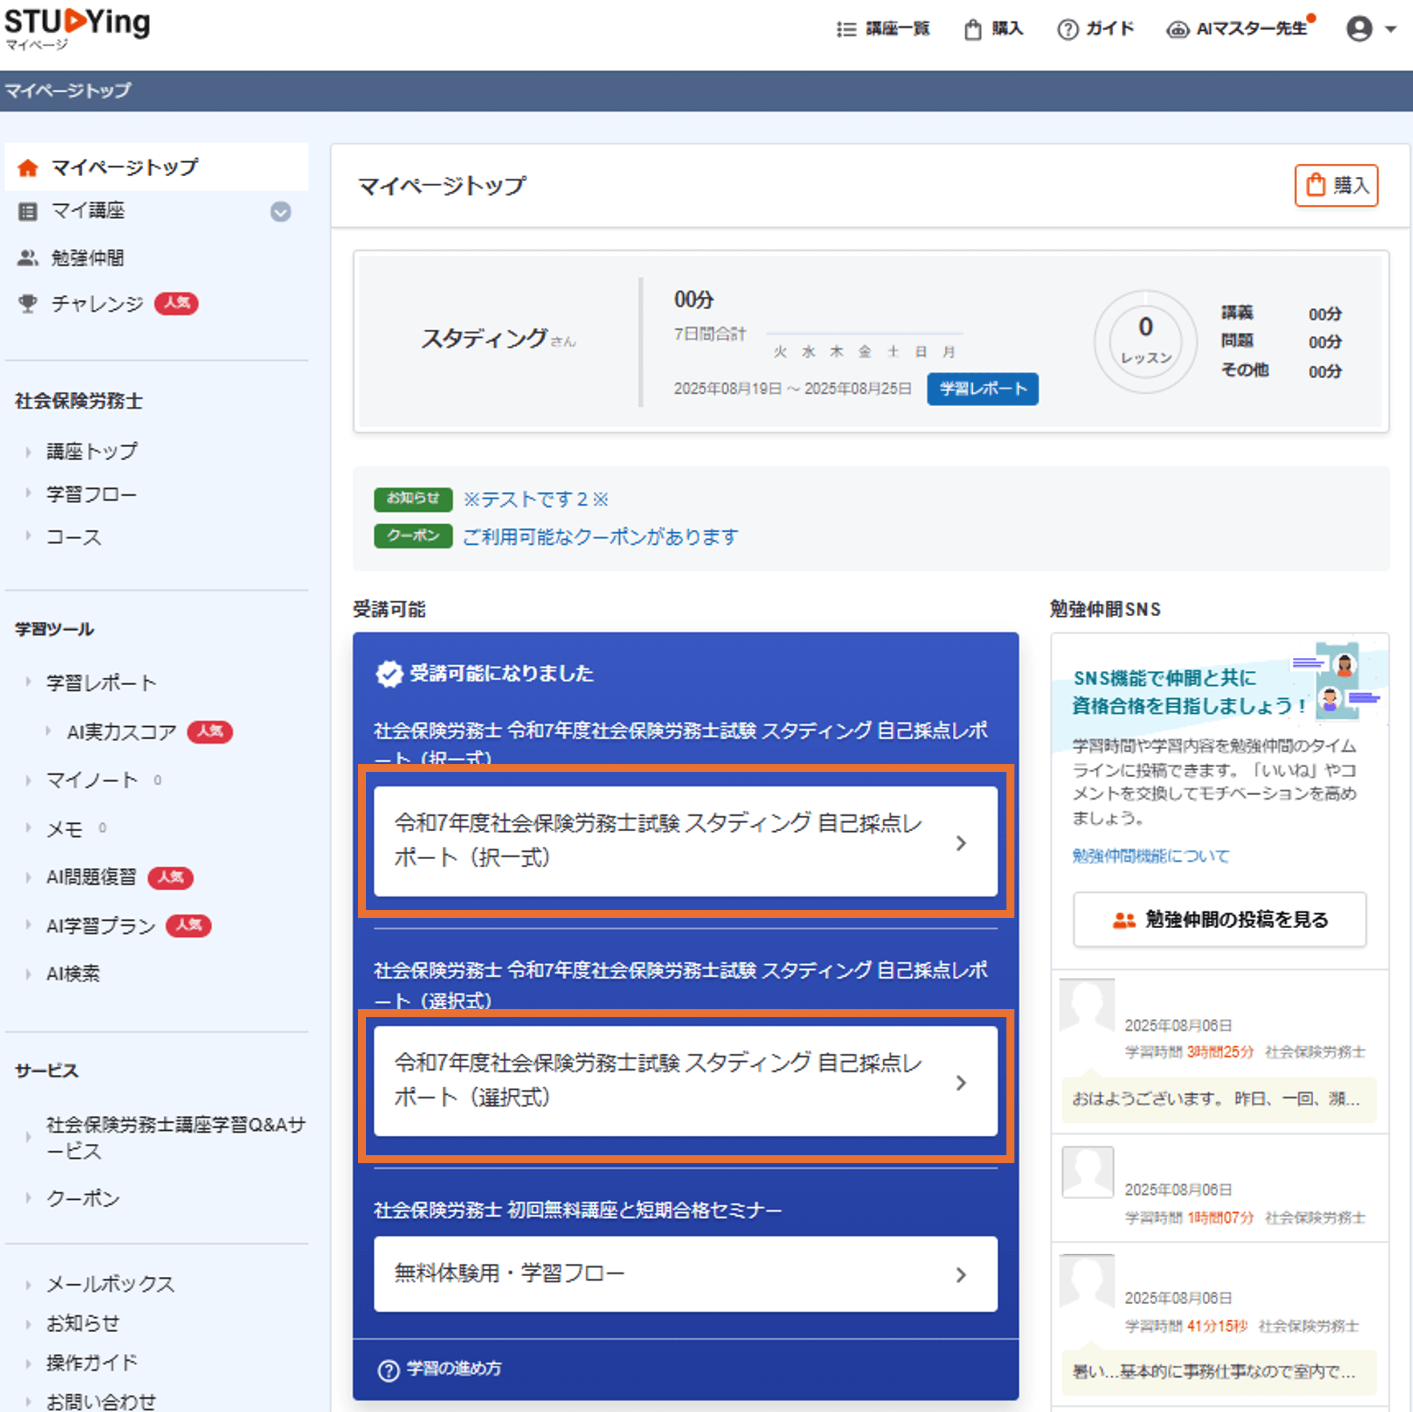Click the orange 購入 button in panel header
Screen dimensions: 1413x1412
pyautogui.click(x=1336, y=185)
